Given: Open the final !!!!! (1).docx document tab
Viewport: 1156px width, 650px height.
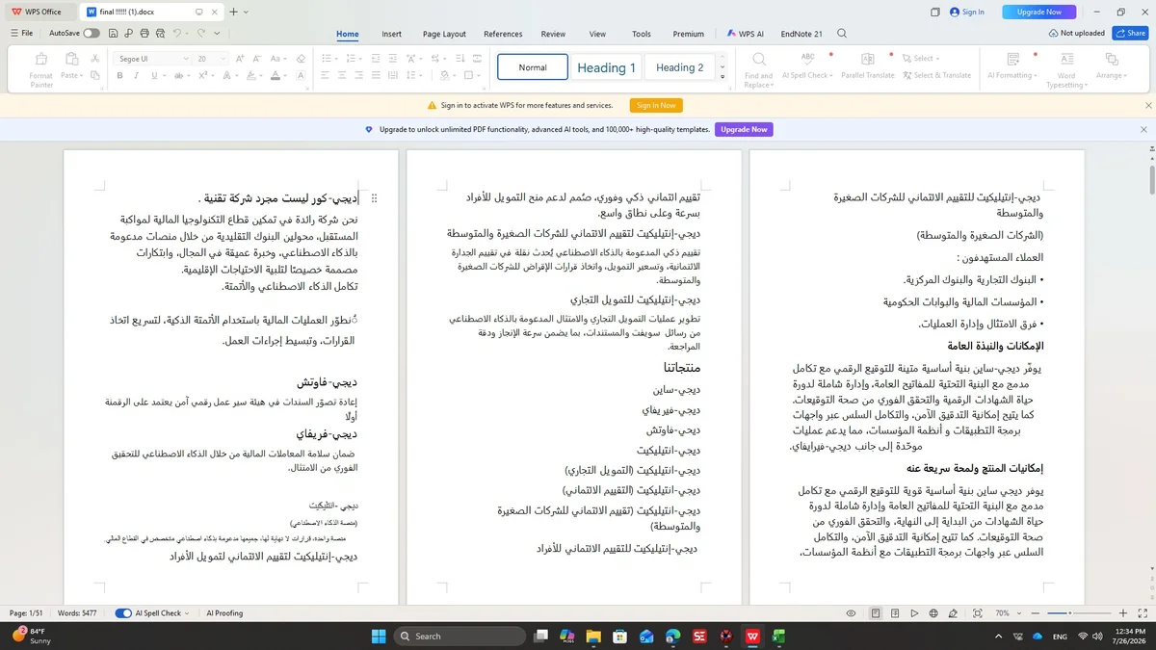Looking at the screenshot, I should point(151,12).
